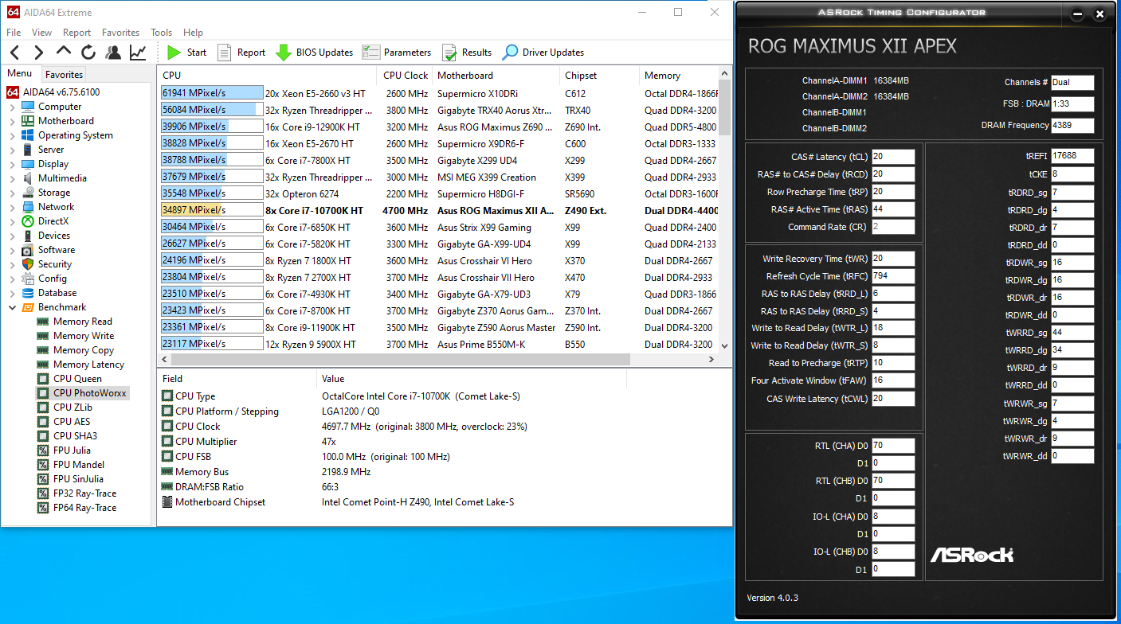Open the Tools menu
The image size is (1121, 624).
coord(162,33)
